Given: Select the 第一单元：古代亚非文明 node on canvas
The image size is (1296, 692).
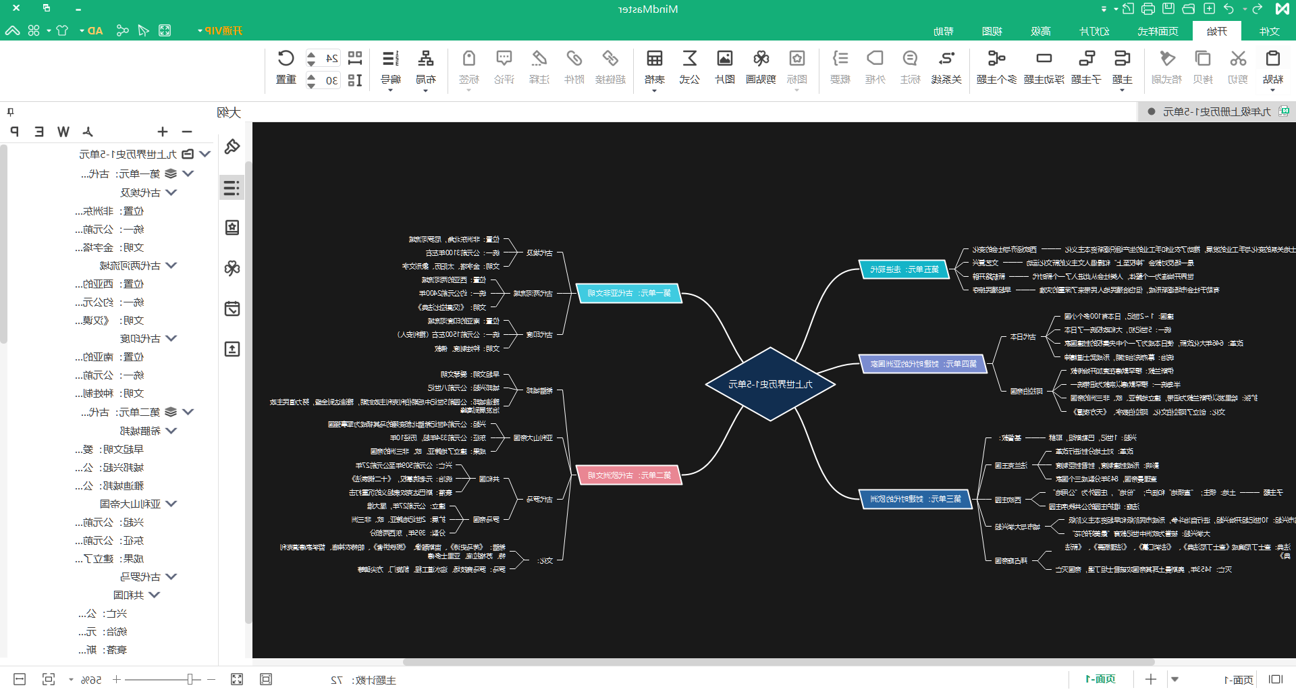Looking at the screenshot, I should 629,293.
